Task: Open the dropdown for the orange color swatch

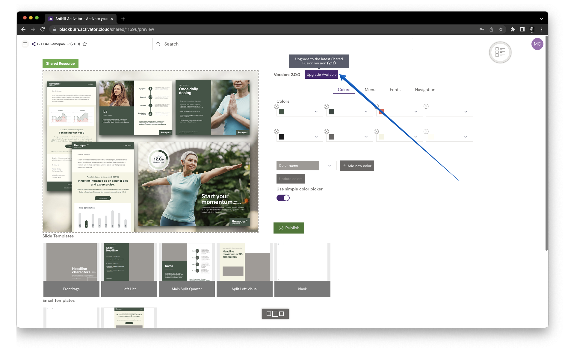Action: (416, 111)
